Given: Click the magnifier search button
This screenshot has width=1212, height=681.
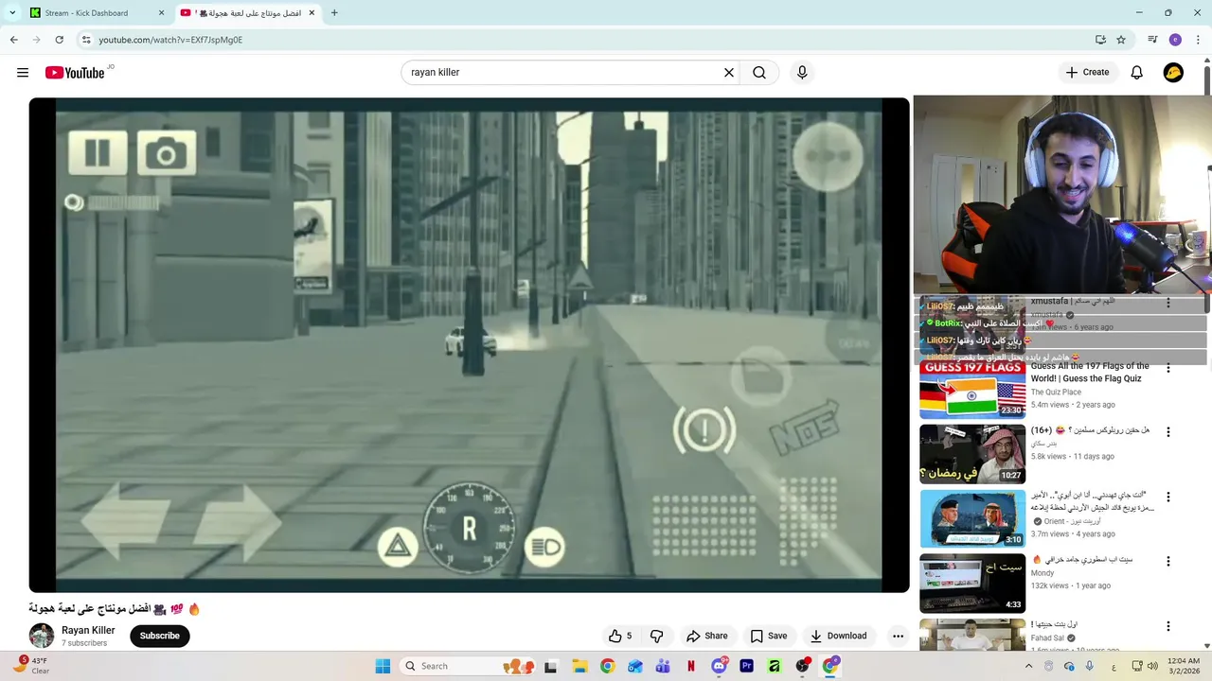Looking at the screenshot, I should [759, 73].
